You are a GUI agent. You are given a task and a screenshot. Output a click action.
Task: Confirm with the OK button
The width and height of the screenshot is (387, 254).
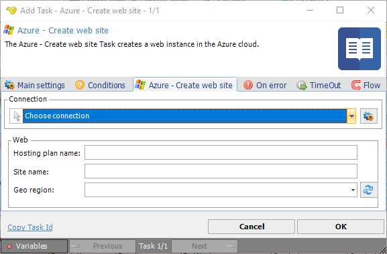click(x=341, y=227)
